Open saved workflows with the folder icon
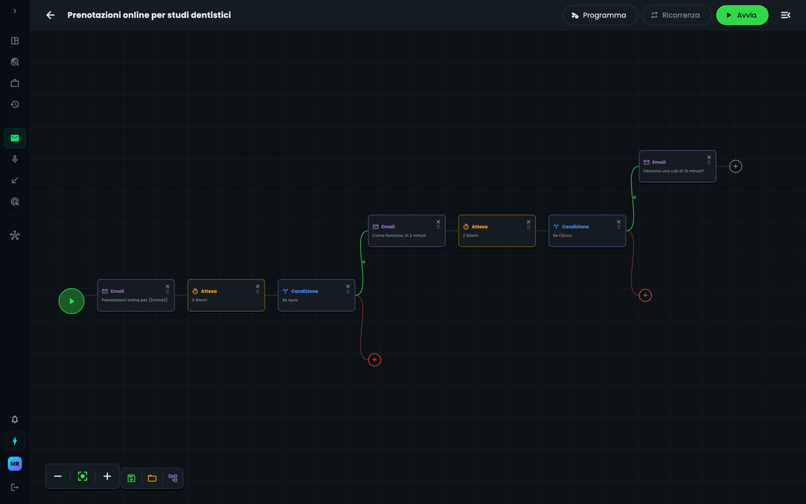 152,478
